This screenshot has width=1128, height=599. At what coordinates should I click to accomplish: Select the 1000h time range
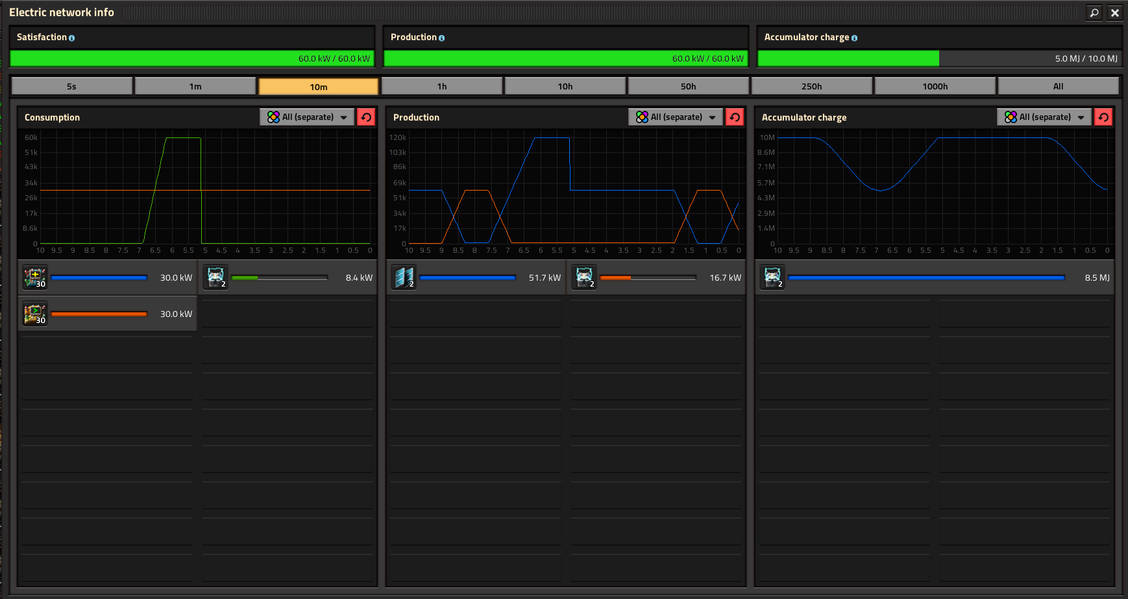935,86
